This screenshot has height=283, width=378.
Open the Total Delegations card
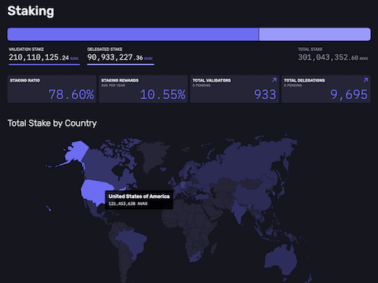click(x=326, y=89)
